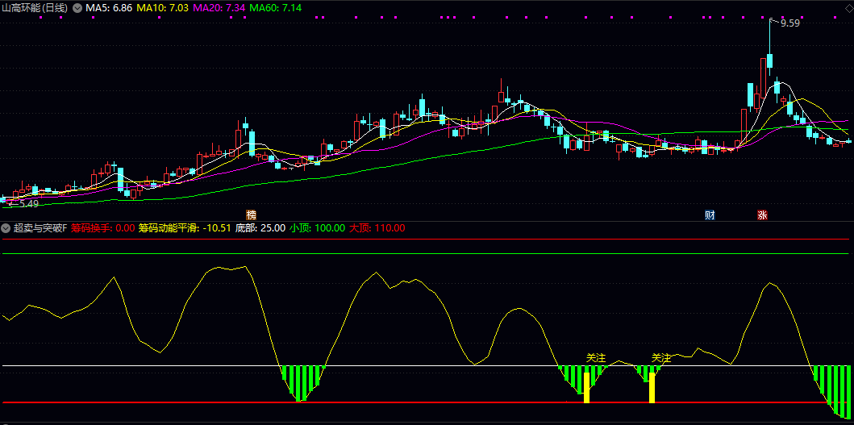Click the red 涨 limit-up marker icon
The image size is (854, 425).
762,215
